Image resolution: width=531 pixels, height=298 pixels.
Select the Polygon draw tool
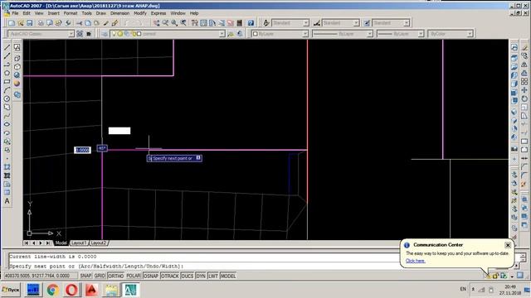[x=7, y=73]
